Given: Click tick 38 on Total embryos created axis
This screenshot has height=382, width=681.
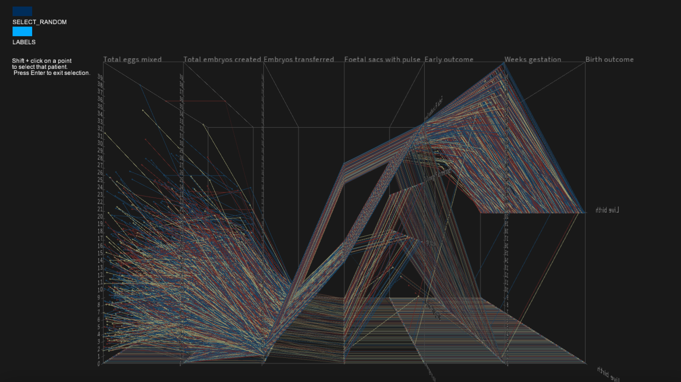Looking at the screenshot, I should (182, 84).
